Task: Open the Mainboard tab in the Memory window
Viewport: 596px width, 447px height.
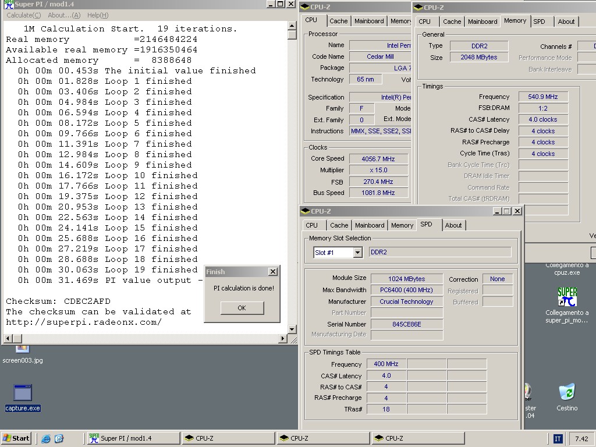Action: [x=483, y=22]
